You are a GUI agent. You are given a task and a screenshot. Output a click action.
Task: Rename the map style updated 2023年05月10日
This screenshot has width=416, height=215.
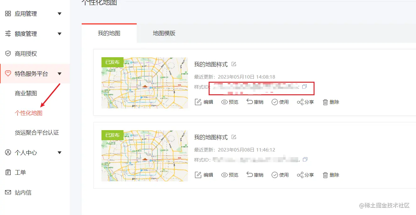pos(234,64)
